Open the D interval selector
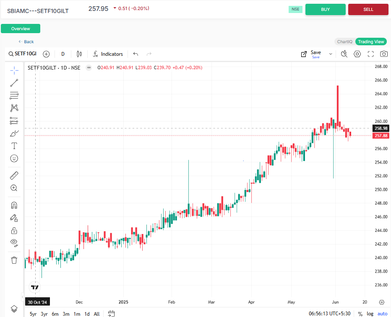 tap(63, 54)
